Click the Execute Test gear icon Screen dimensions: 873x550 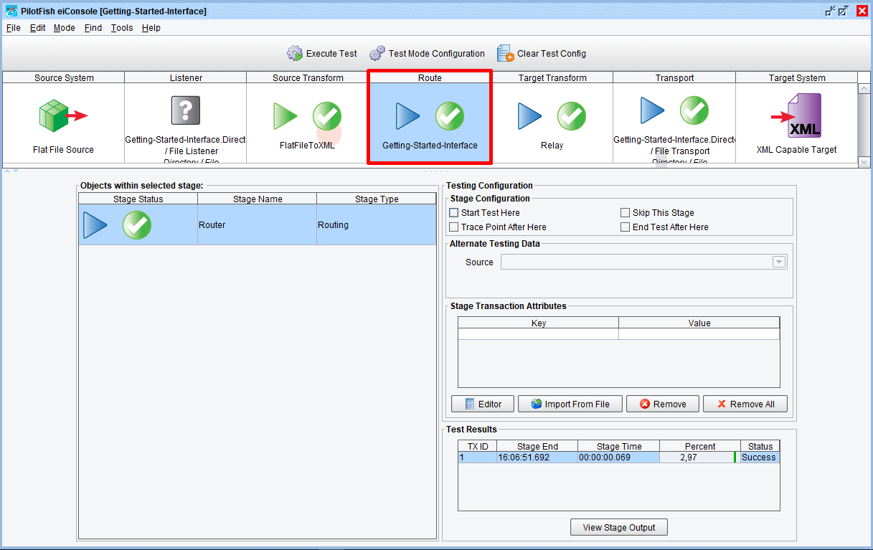pyautogui.click(x=295, y=54)
